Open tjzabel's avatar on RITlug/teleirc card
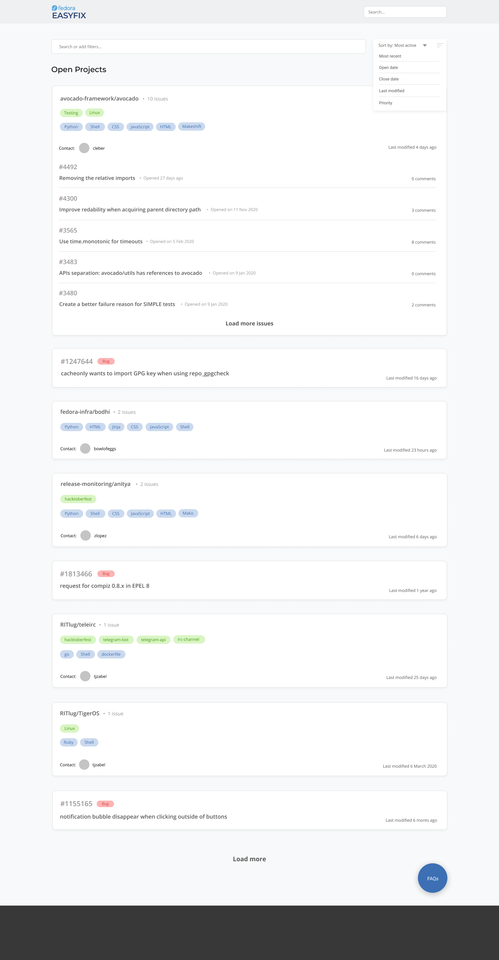Image resolution: width=499 pixels, height=960 pixels. [x=85, y=676]
